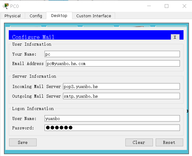Click the User Name logon field
The image size is (192, 156).
point(112,118)
